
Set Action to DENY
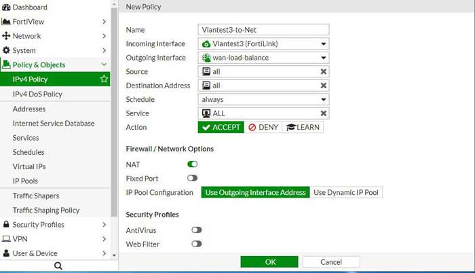tap(263, 127)
